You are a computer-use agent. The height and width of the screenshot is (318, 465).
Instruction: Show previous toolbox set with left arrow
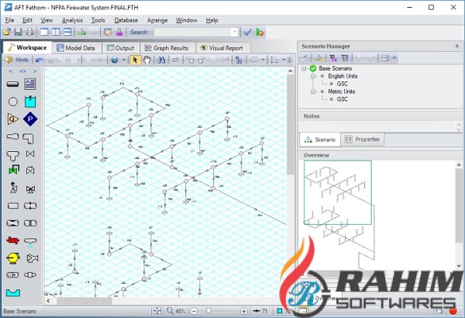pos(10,71)
